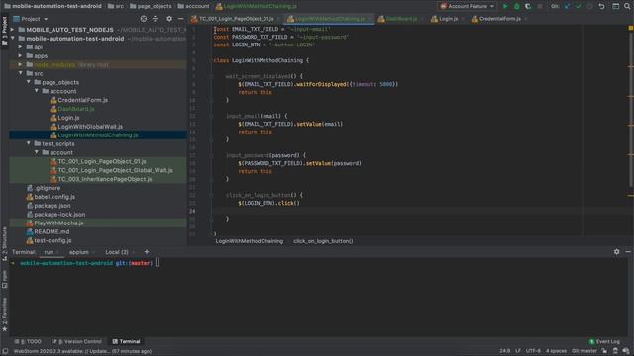Open README.md in project tree
Image resolution: width=634 pixels, height=356 pixels.
(x=52, y=231)
